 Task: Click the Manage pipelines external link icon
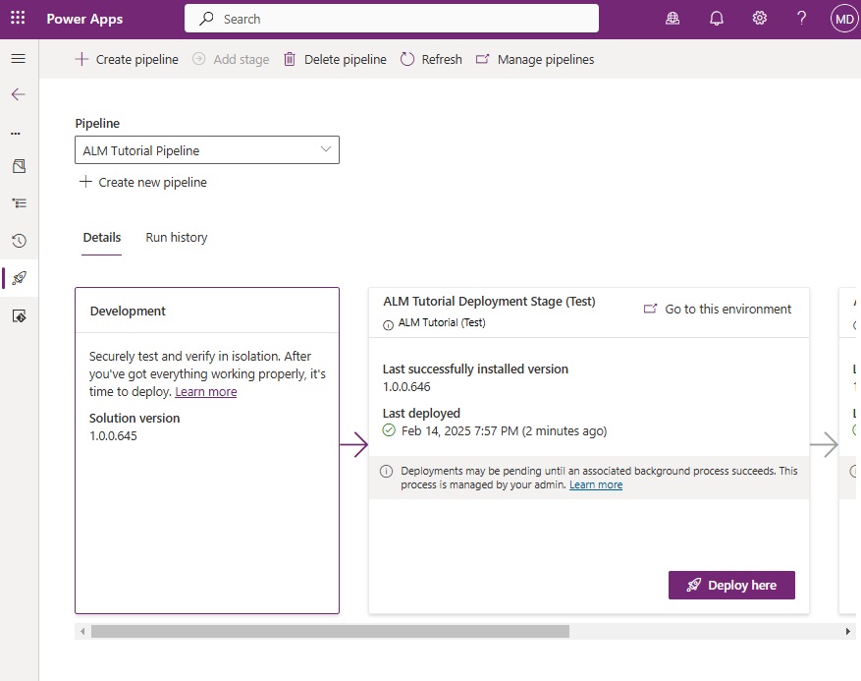[x=482, y=59]
